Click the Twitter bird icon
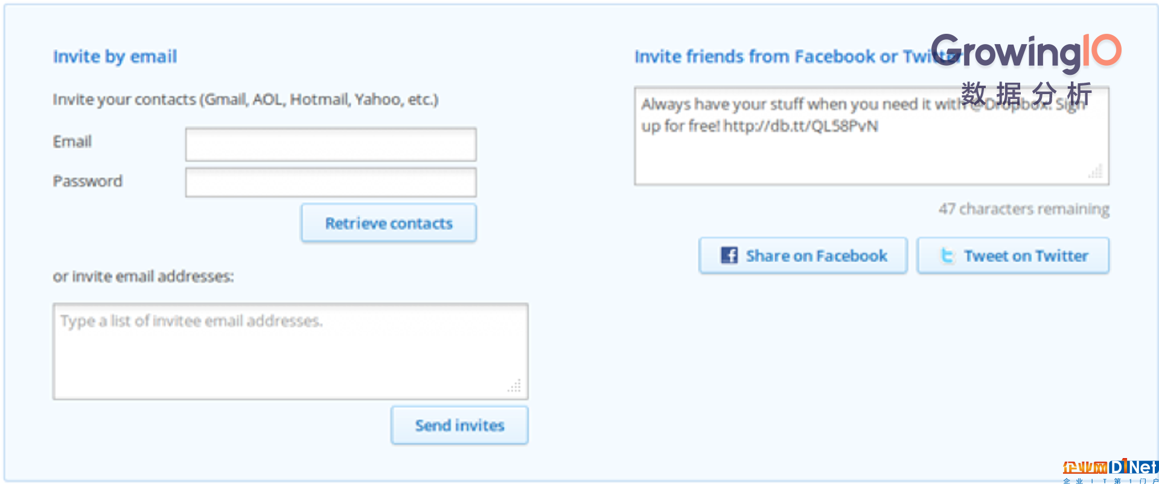 coord(948,256)
